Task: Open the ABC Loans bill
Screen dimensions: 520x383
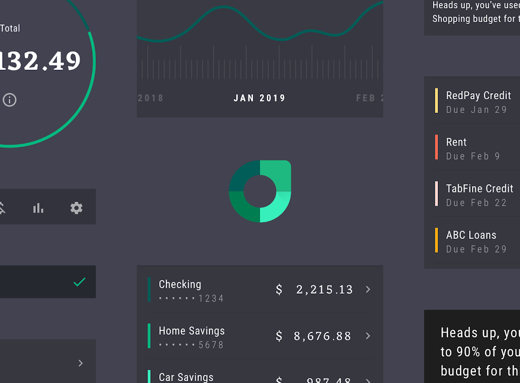Action: [x=477, y=240]
